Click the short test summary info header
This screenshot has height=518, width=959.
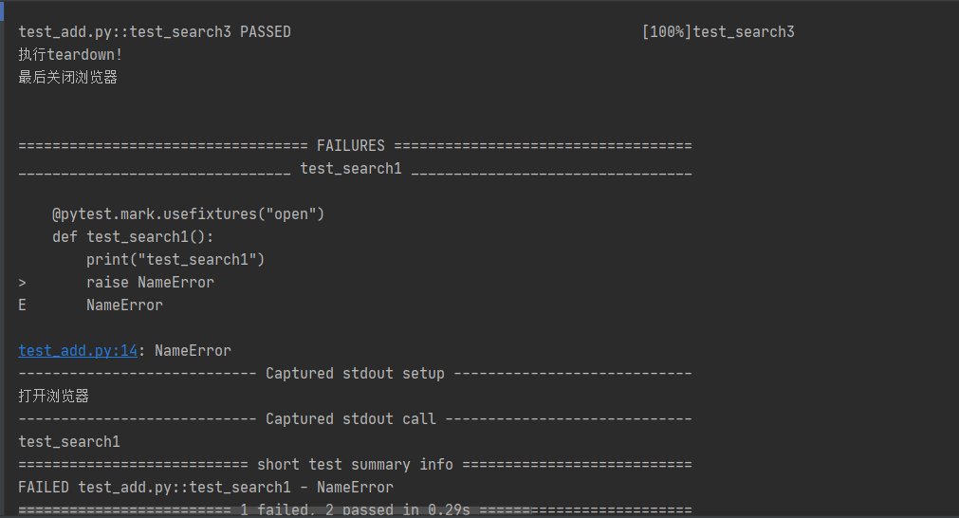tap(355, 465)
